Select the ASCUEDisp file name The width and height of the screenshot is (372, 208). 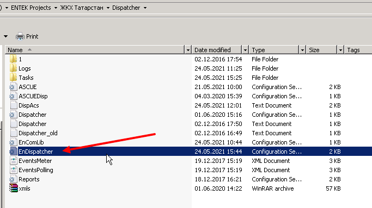tap(33, 96)
